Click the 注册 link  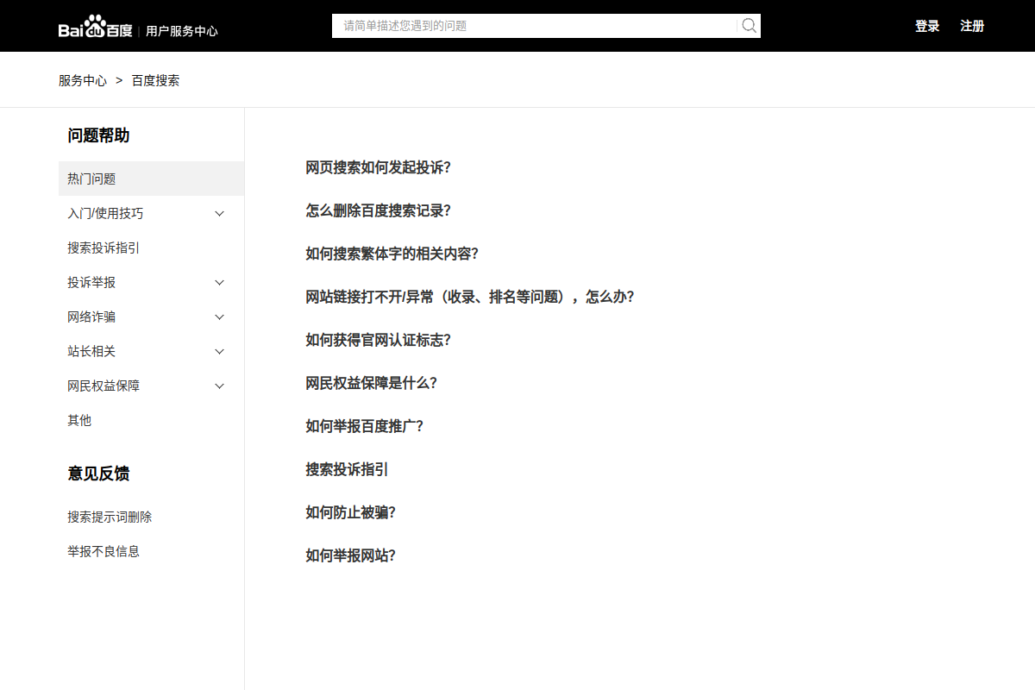(x=972, y=26)
